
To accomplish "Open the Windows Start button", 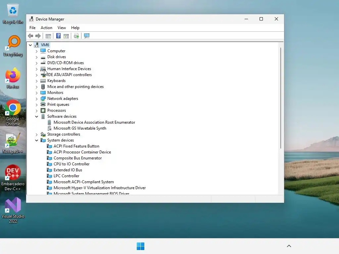I will tap(140, 246).
